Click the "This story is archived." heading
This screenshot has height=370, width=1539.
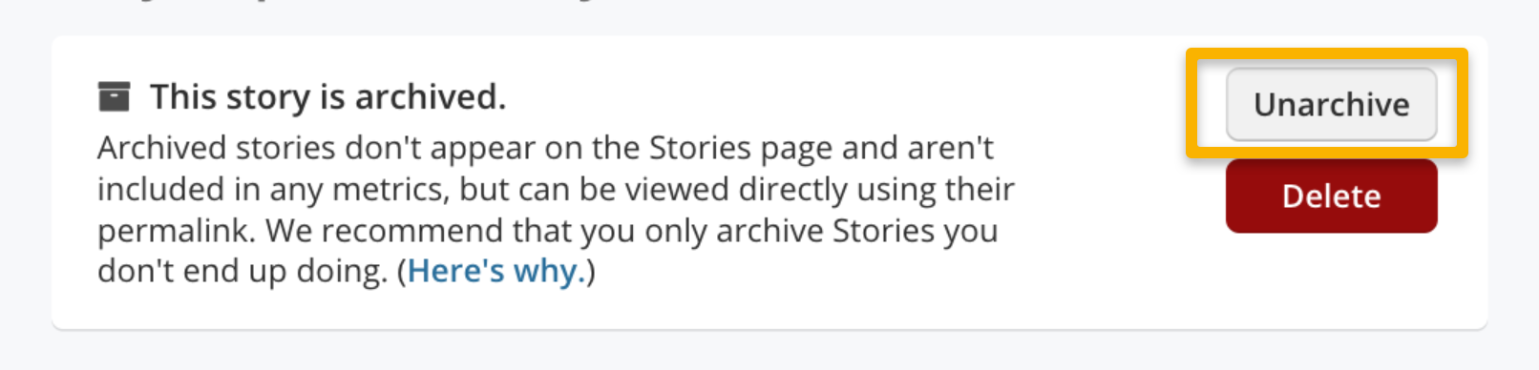pyautogui.click(x=327, y=96)
